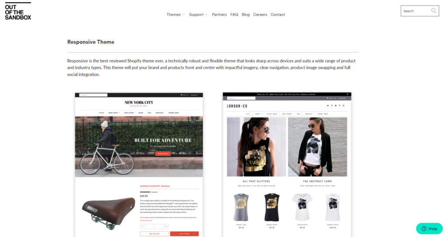Select the black Seymour tank top thumbnail

tap(272, 207)
